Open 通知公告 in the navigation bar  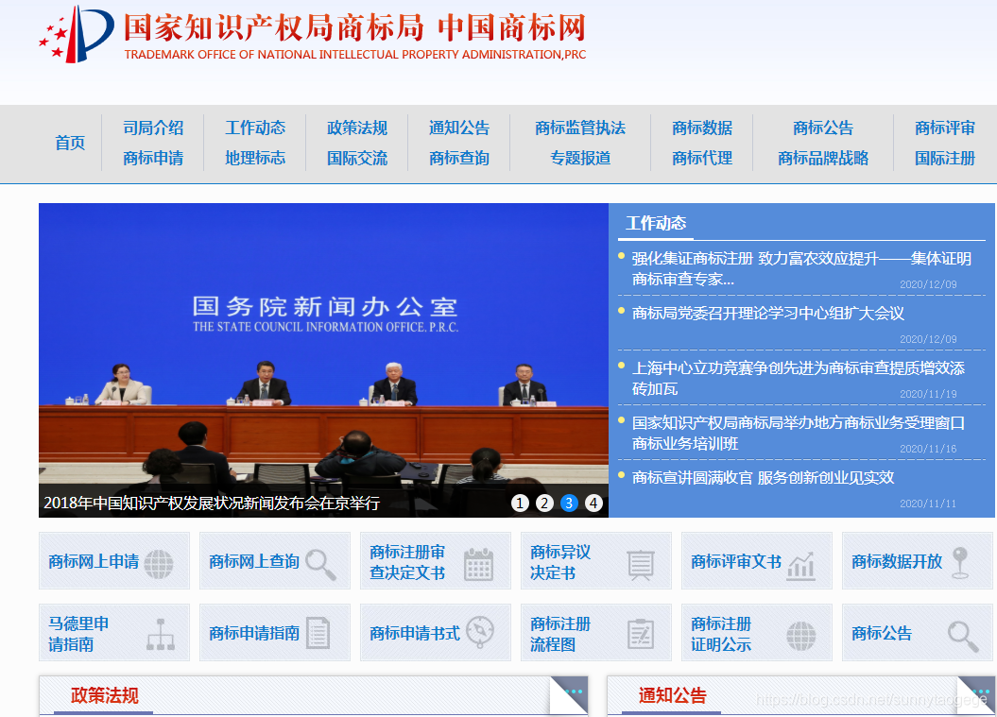click(x=459, y=128)
